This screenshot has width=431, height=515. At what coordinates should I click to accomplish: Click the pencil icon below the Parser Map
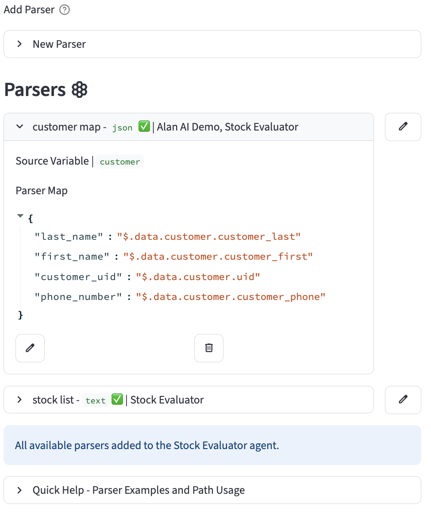pyautogui.click(x=30, y=348)
